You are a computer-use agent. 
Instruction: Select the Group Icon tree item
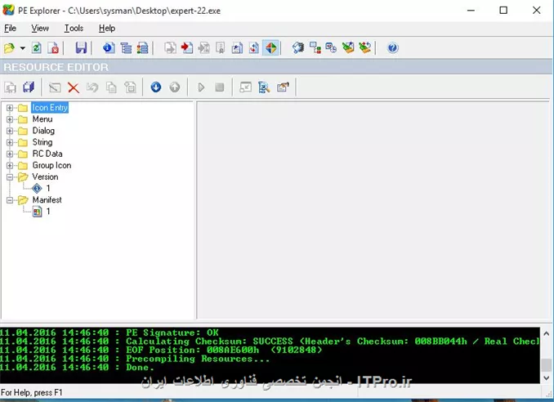[x=51, y=165]
